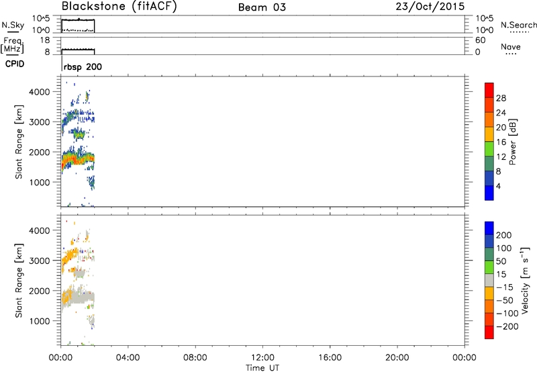Click the CPID label
The height and width of the screenshot is (372, 537).
pos(15,64)
